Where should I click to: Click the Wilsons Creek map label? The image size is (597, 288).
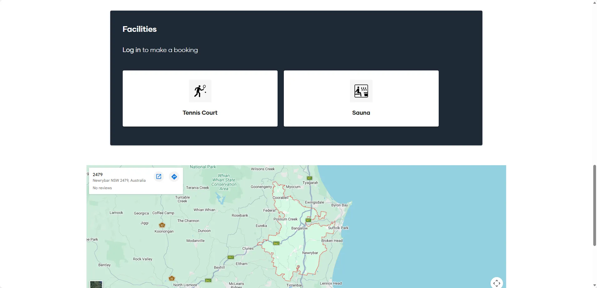point(263,169)
